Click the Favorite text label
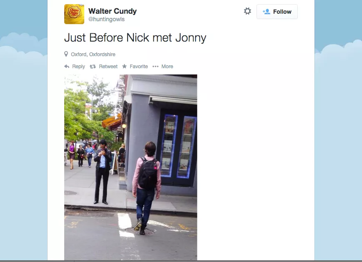Viewport: 362px width, 262px height. coord(139,66)
